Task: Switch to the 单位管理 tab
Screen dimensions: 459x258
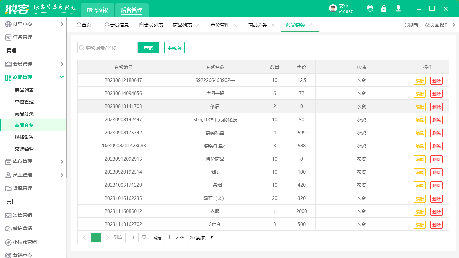Action: coord(220,25)
